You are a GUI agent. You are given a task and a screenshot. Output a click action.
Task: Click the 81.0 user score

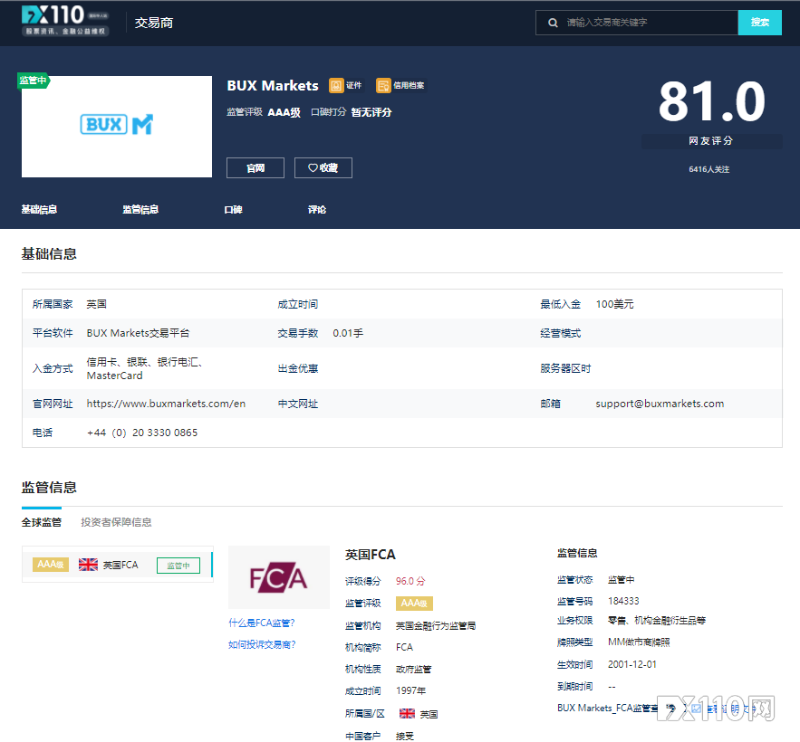pyautogui.click(x=712, y=102)
